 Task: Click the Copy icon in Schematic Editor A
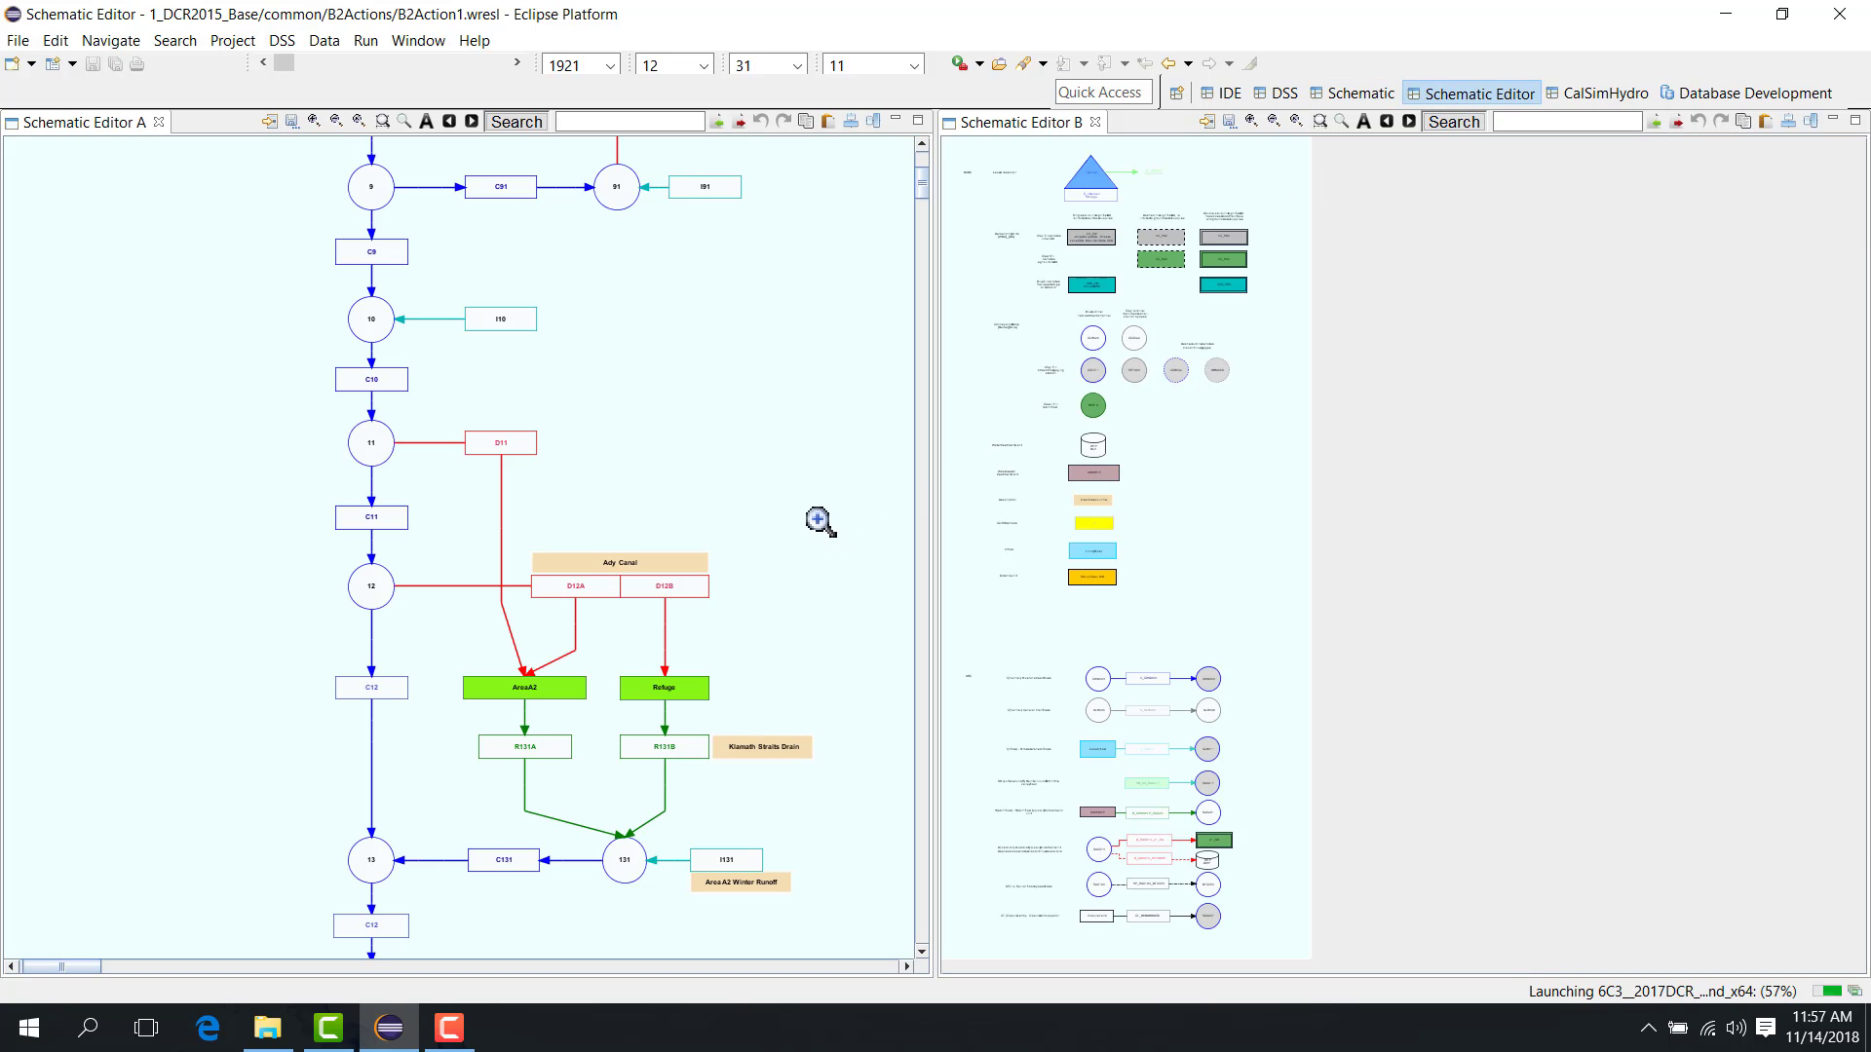point(806,122)
